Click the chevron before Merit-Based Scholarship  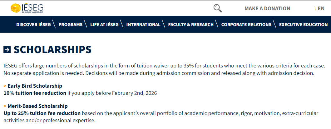(5, 106)
